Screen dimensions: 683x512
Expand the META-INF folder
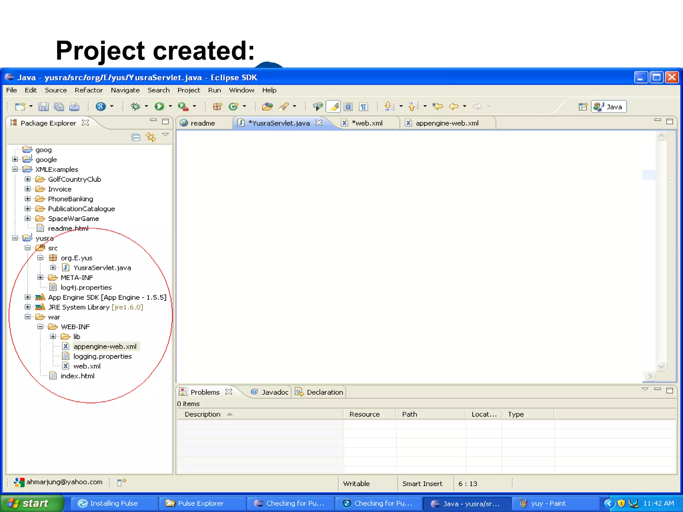40,277
